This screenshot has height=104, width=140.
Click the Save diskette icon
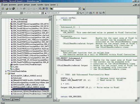point(10,9)
